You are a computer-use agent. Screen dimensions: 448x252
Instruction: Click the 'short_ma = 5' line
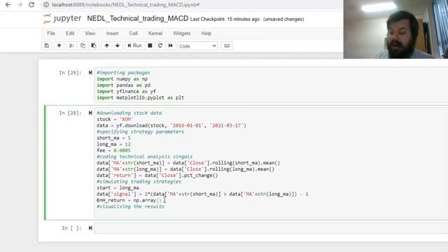[113, 138]
